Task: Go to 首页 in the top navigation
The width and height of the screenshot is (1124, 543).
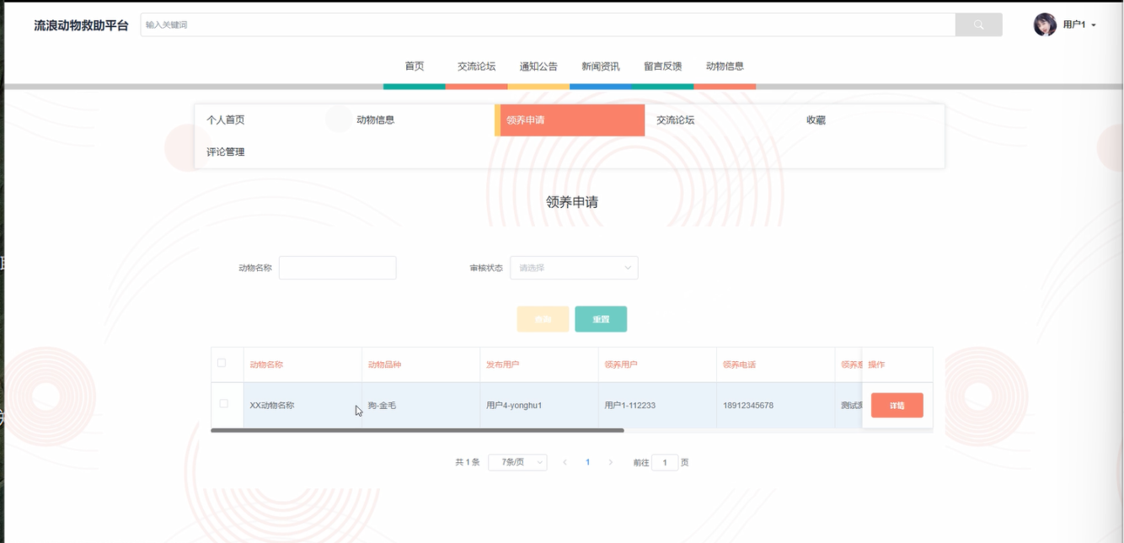Action: [x=415, y=67]
